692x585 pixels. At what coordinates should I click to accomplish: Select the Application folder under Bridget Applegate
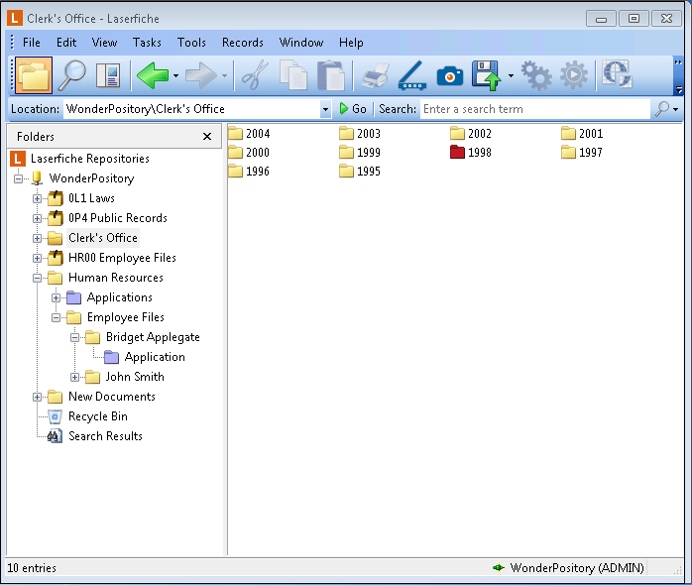click(145, 357)
